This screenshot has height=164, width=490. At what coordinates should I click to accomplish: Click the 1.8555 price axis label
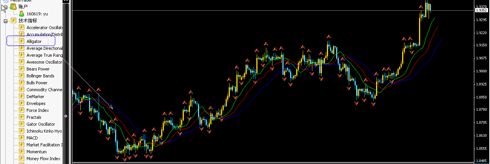pos(482,148)
